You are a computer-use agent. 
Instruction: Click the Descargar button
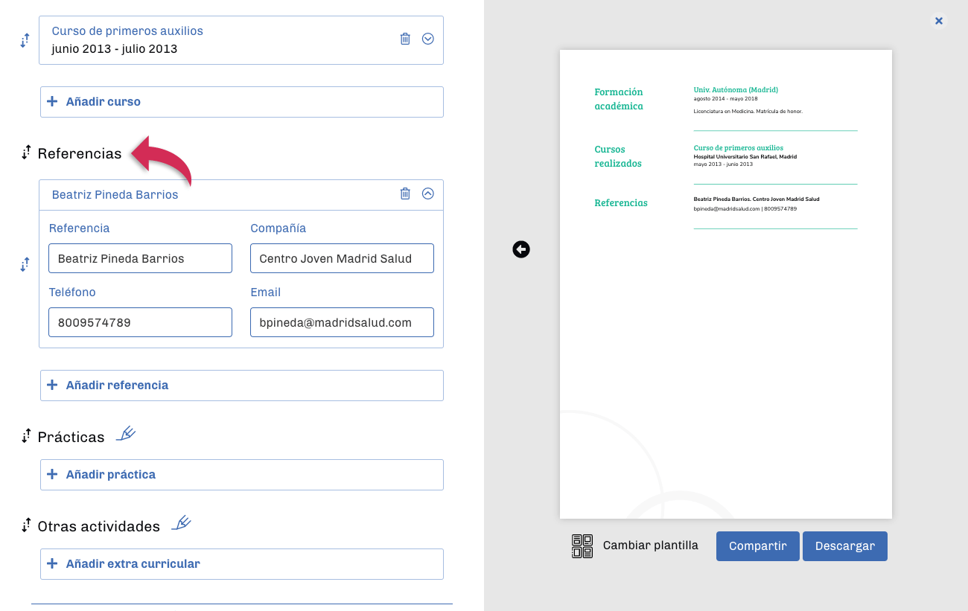pyautogui.click(x=845, y=546)
